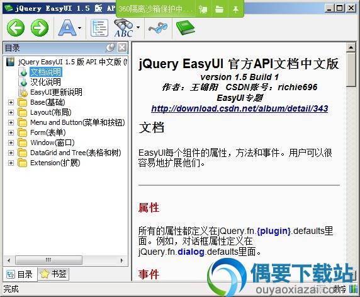The image size is (360, 297).
Task: Expand the Form(表单) folder
Action: 11,133
